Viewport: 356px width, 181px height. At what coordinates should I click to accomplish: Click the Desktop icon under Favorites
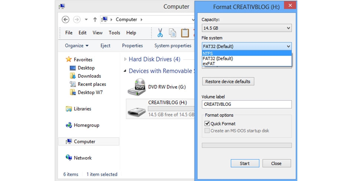[x=73, y=68]
